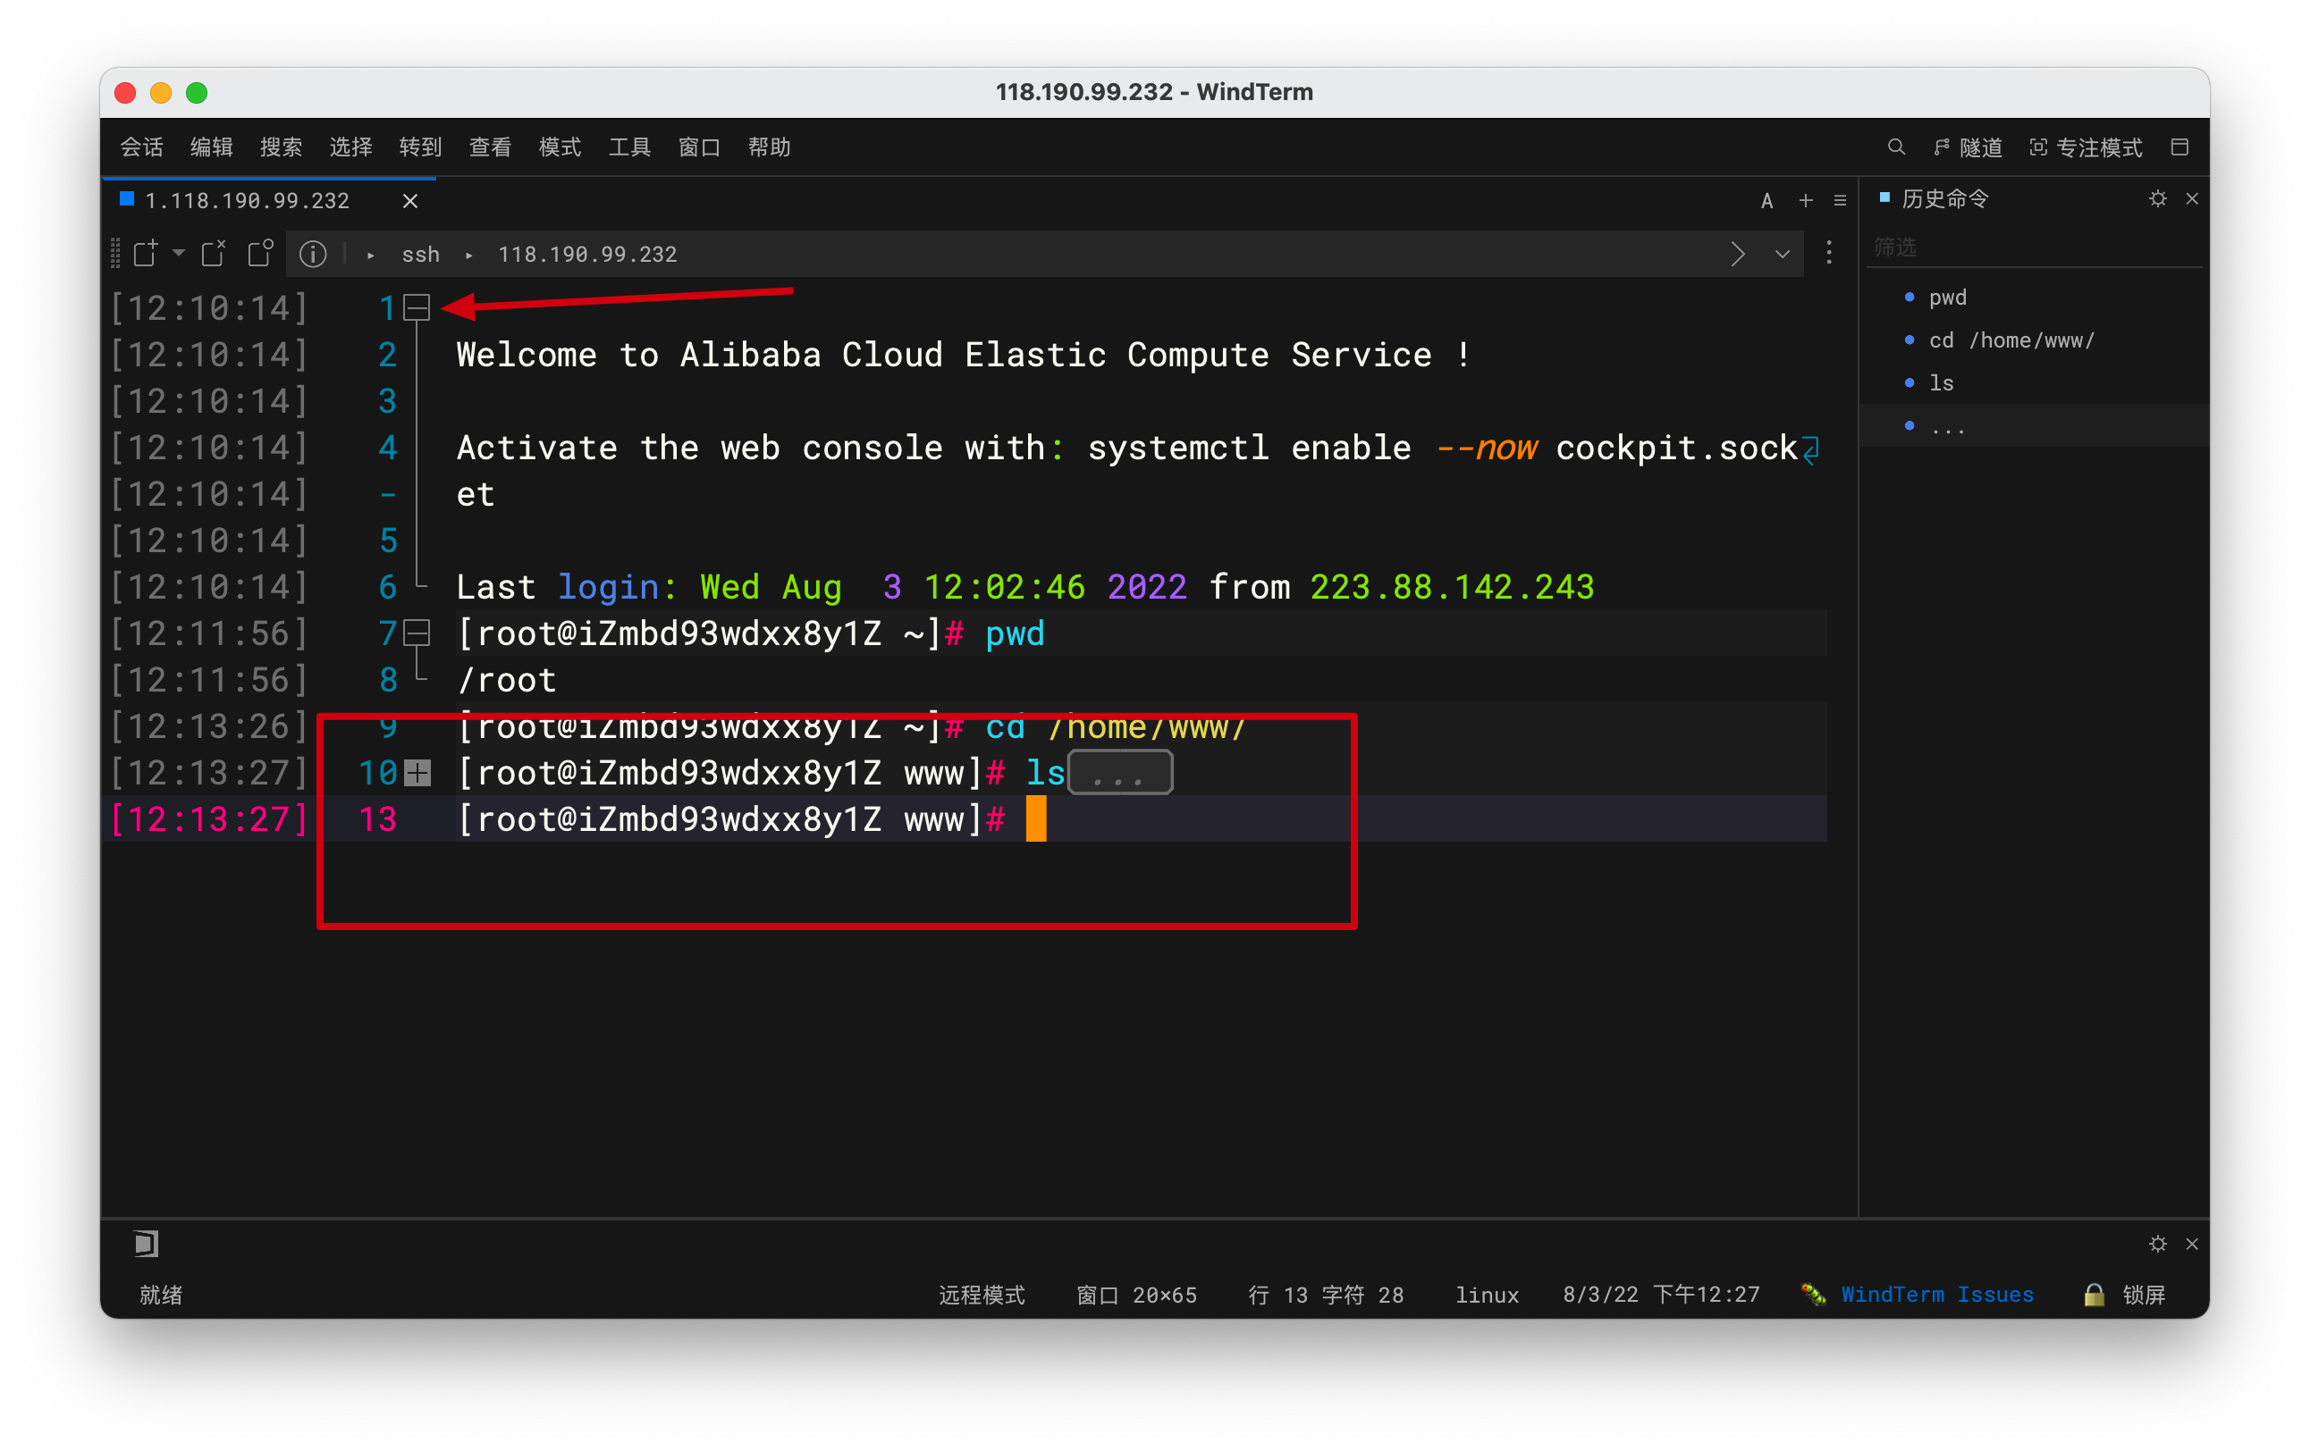This screenshot has height=1451, width=2310.
Task: Collapse the fold marker at line 1
Action: [417, 308]
